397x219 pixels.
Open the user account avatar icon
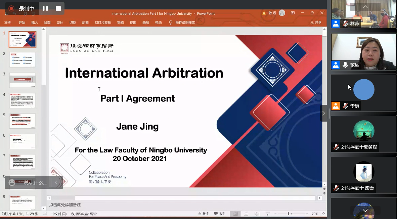click(x=282, y=13)
